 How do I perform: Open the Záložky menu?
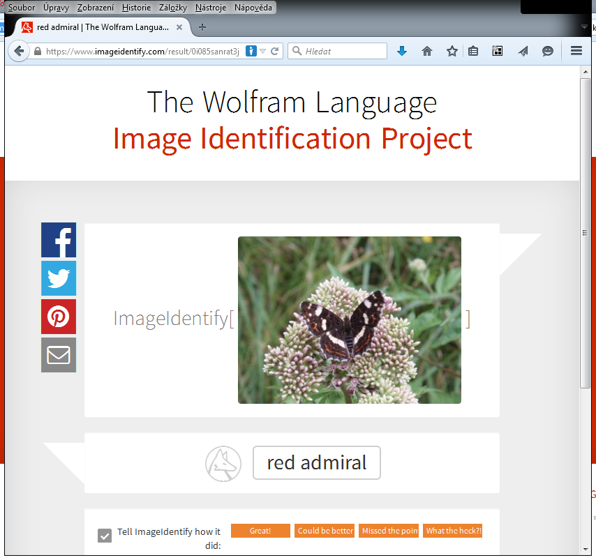click(173, 8)
